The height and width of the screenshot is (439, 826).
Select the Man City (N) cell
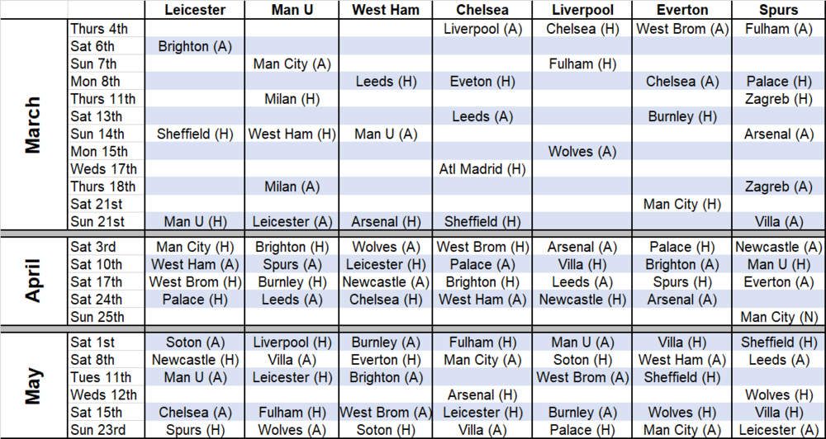(x=779, y=317)
